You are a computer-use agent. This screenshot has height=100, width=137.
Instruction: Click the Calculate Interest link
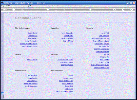click(x=67, y=62)
